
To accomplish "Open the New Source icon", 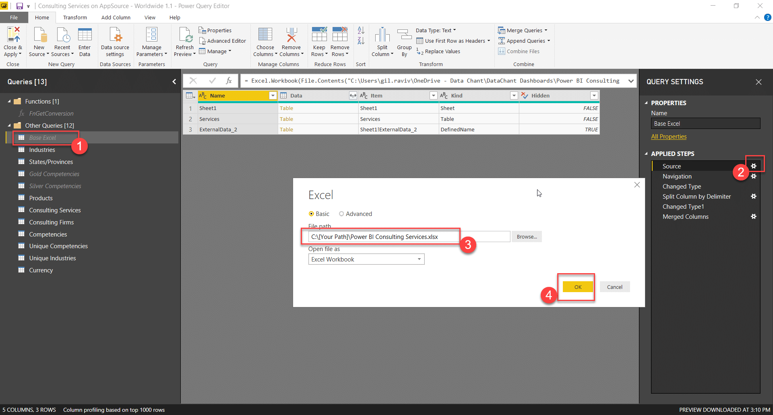I will point(39,35).
